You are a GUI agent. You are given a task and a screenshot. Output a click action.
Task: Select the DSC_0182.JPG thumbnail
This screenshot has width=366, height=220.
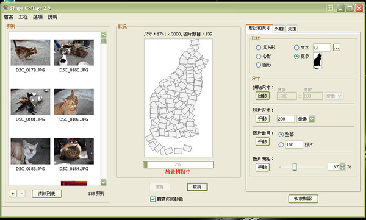click(x=74, y=102)
